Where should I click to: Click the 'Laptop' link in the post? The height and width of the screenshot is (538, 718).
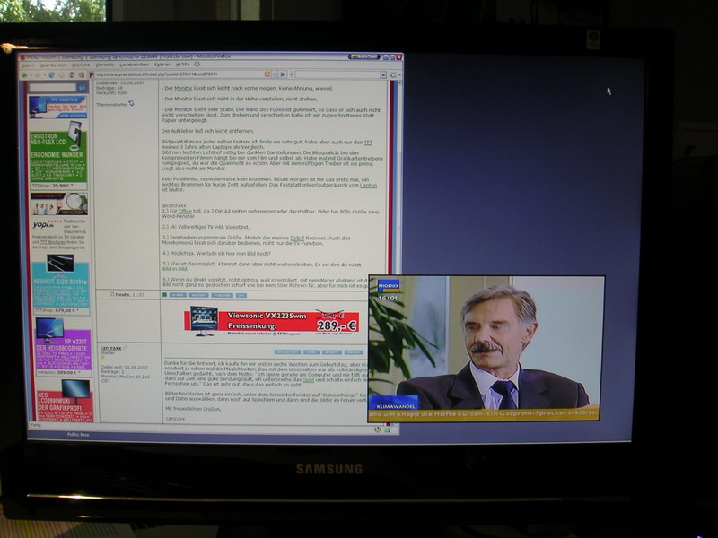click(369, 185)
